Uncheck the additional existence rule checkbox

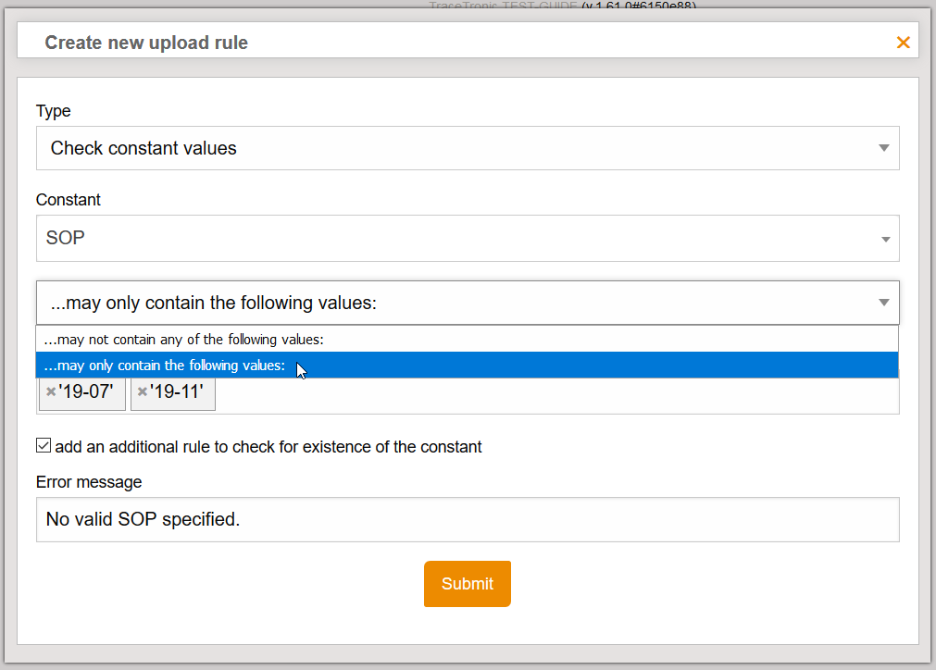[x=43, y=445]
